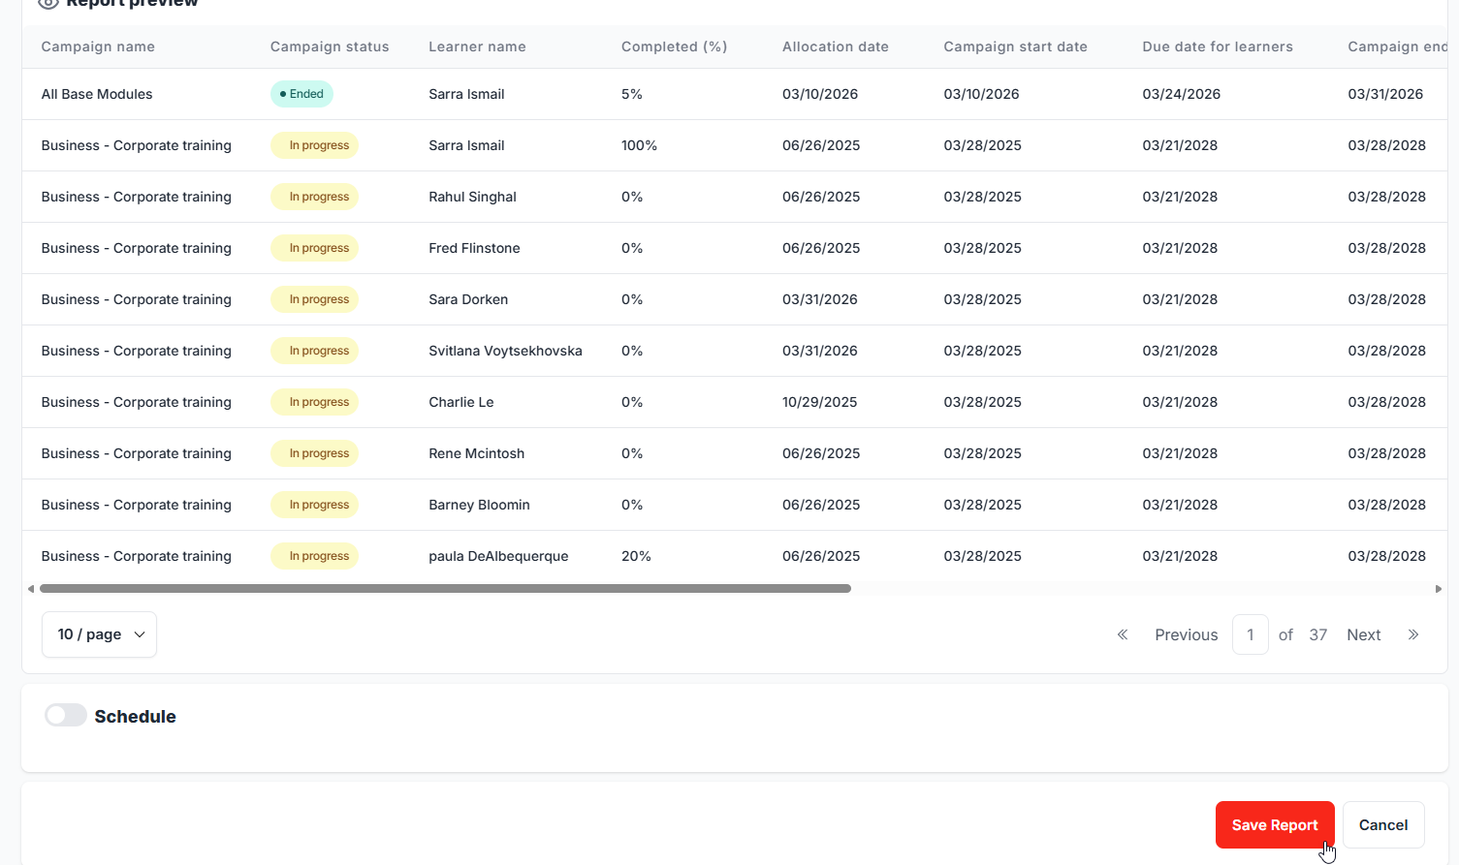
Task: Select the All Base Modules row
Action: coord(735,94)
